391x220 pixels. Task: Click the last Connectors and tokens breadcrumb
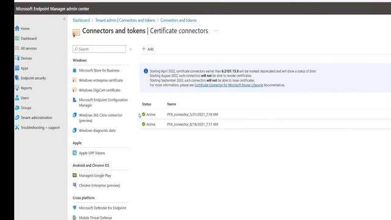[178, 20]
